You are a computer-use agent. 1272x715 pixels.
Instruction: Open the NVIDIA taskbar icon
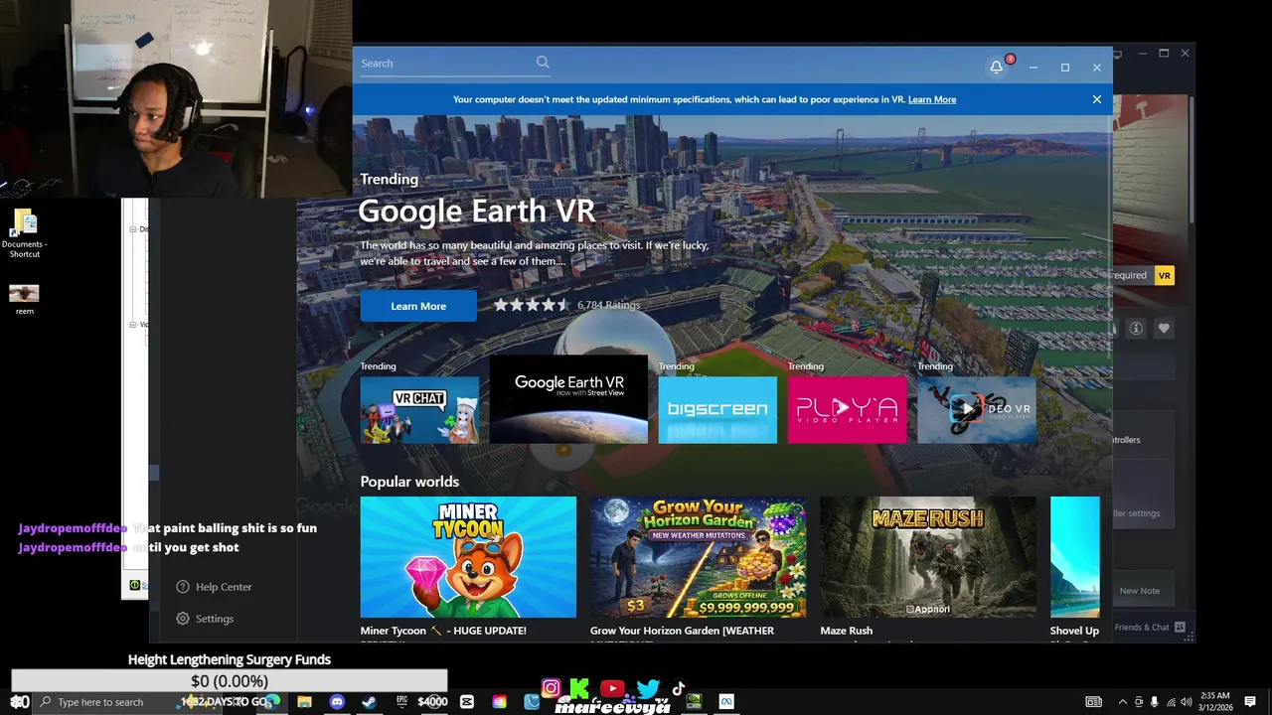coord(694,702)
